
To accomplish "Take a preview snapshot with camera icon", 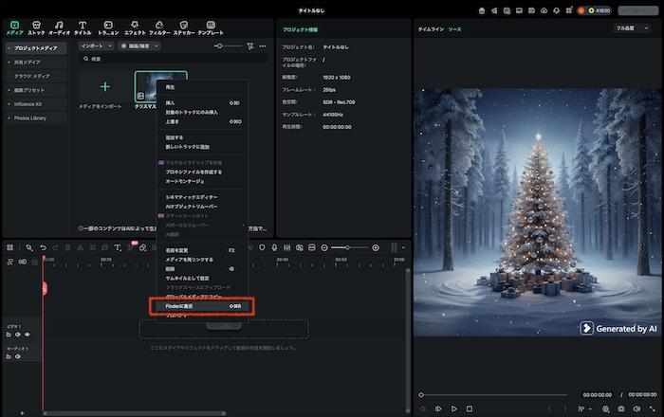I will coord(620,409).
